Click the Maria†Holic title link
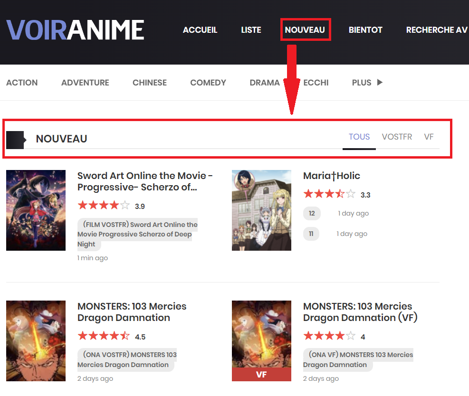The width and height of the screenshot is (469, 396). click(331, 176)
